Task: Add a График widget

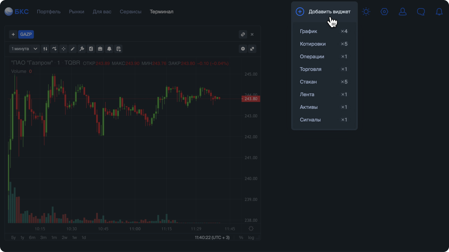Action: tap(324, 31)
